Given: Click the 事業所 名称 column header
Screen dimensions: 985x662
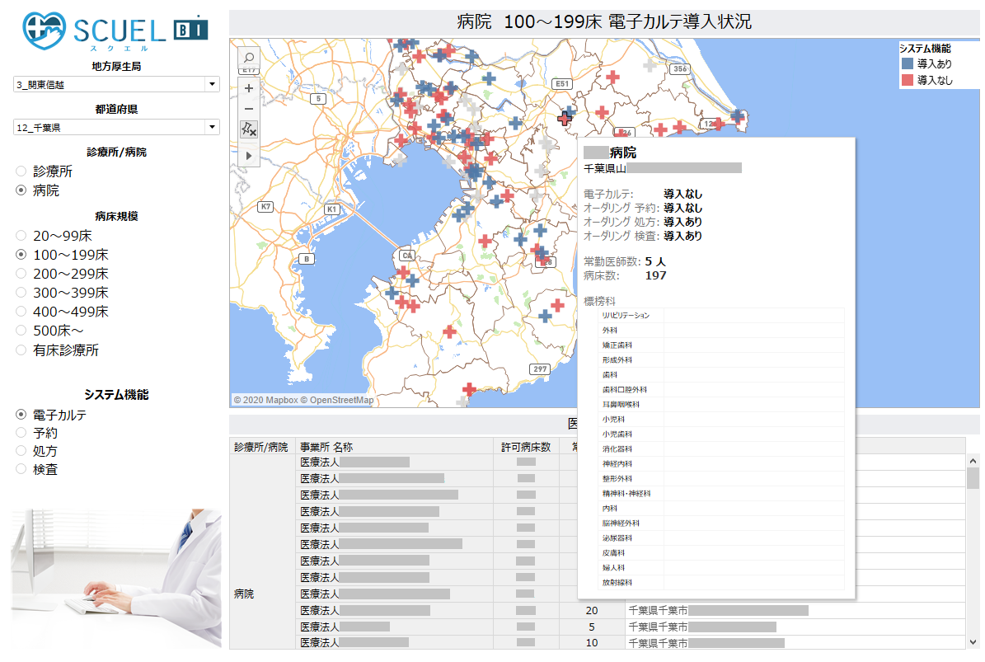Looking at the screenshot, I should (326, 447).
